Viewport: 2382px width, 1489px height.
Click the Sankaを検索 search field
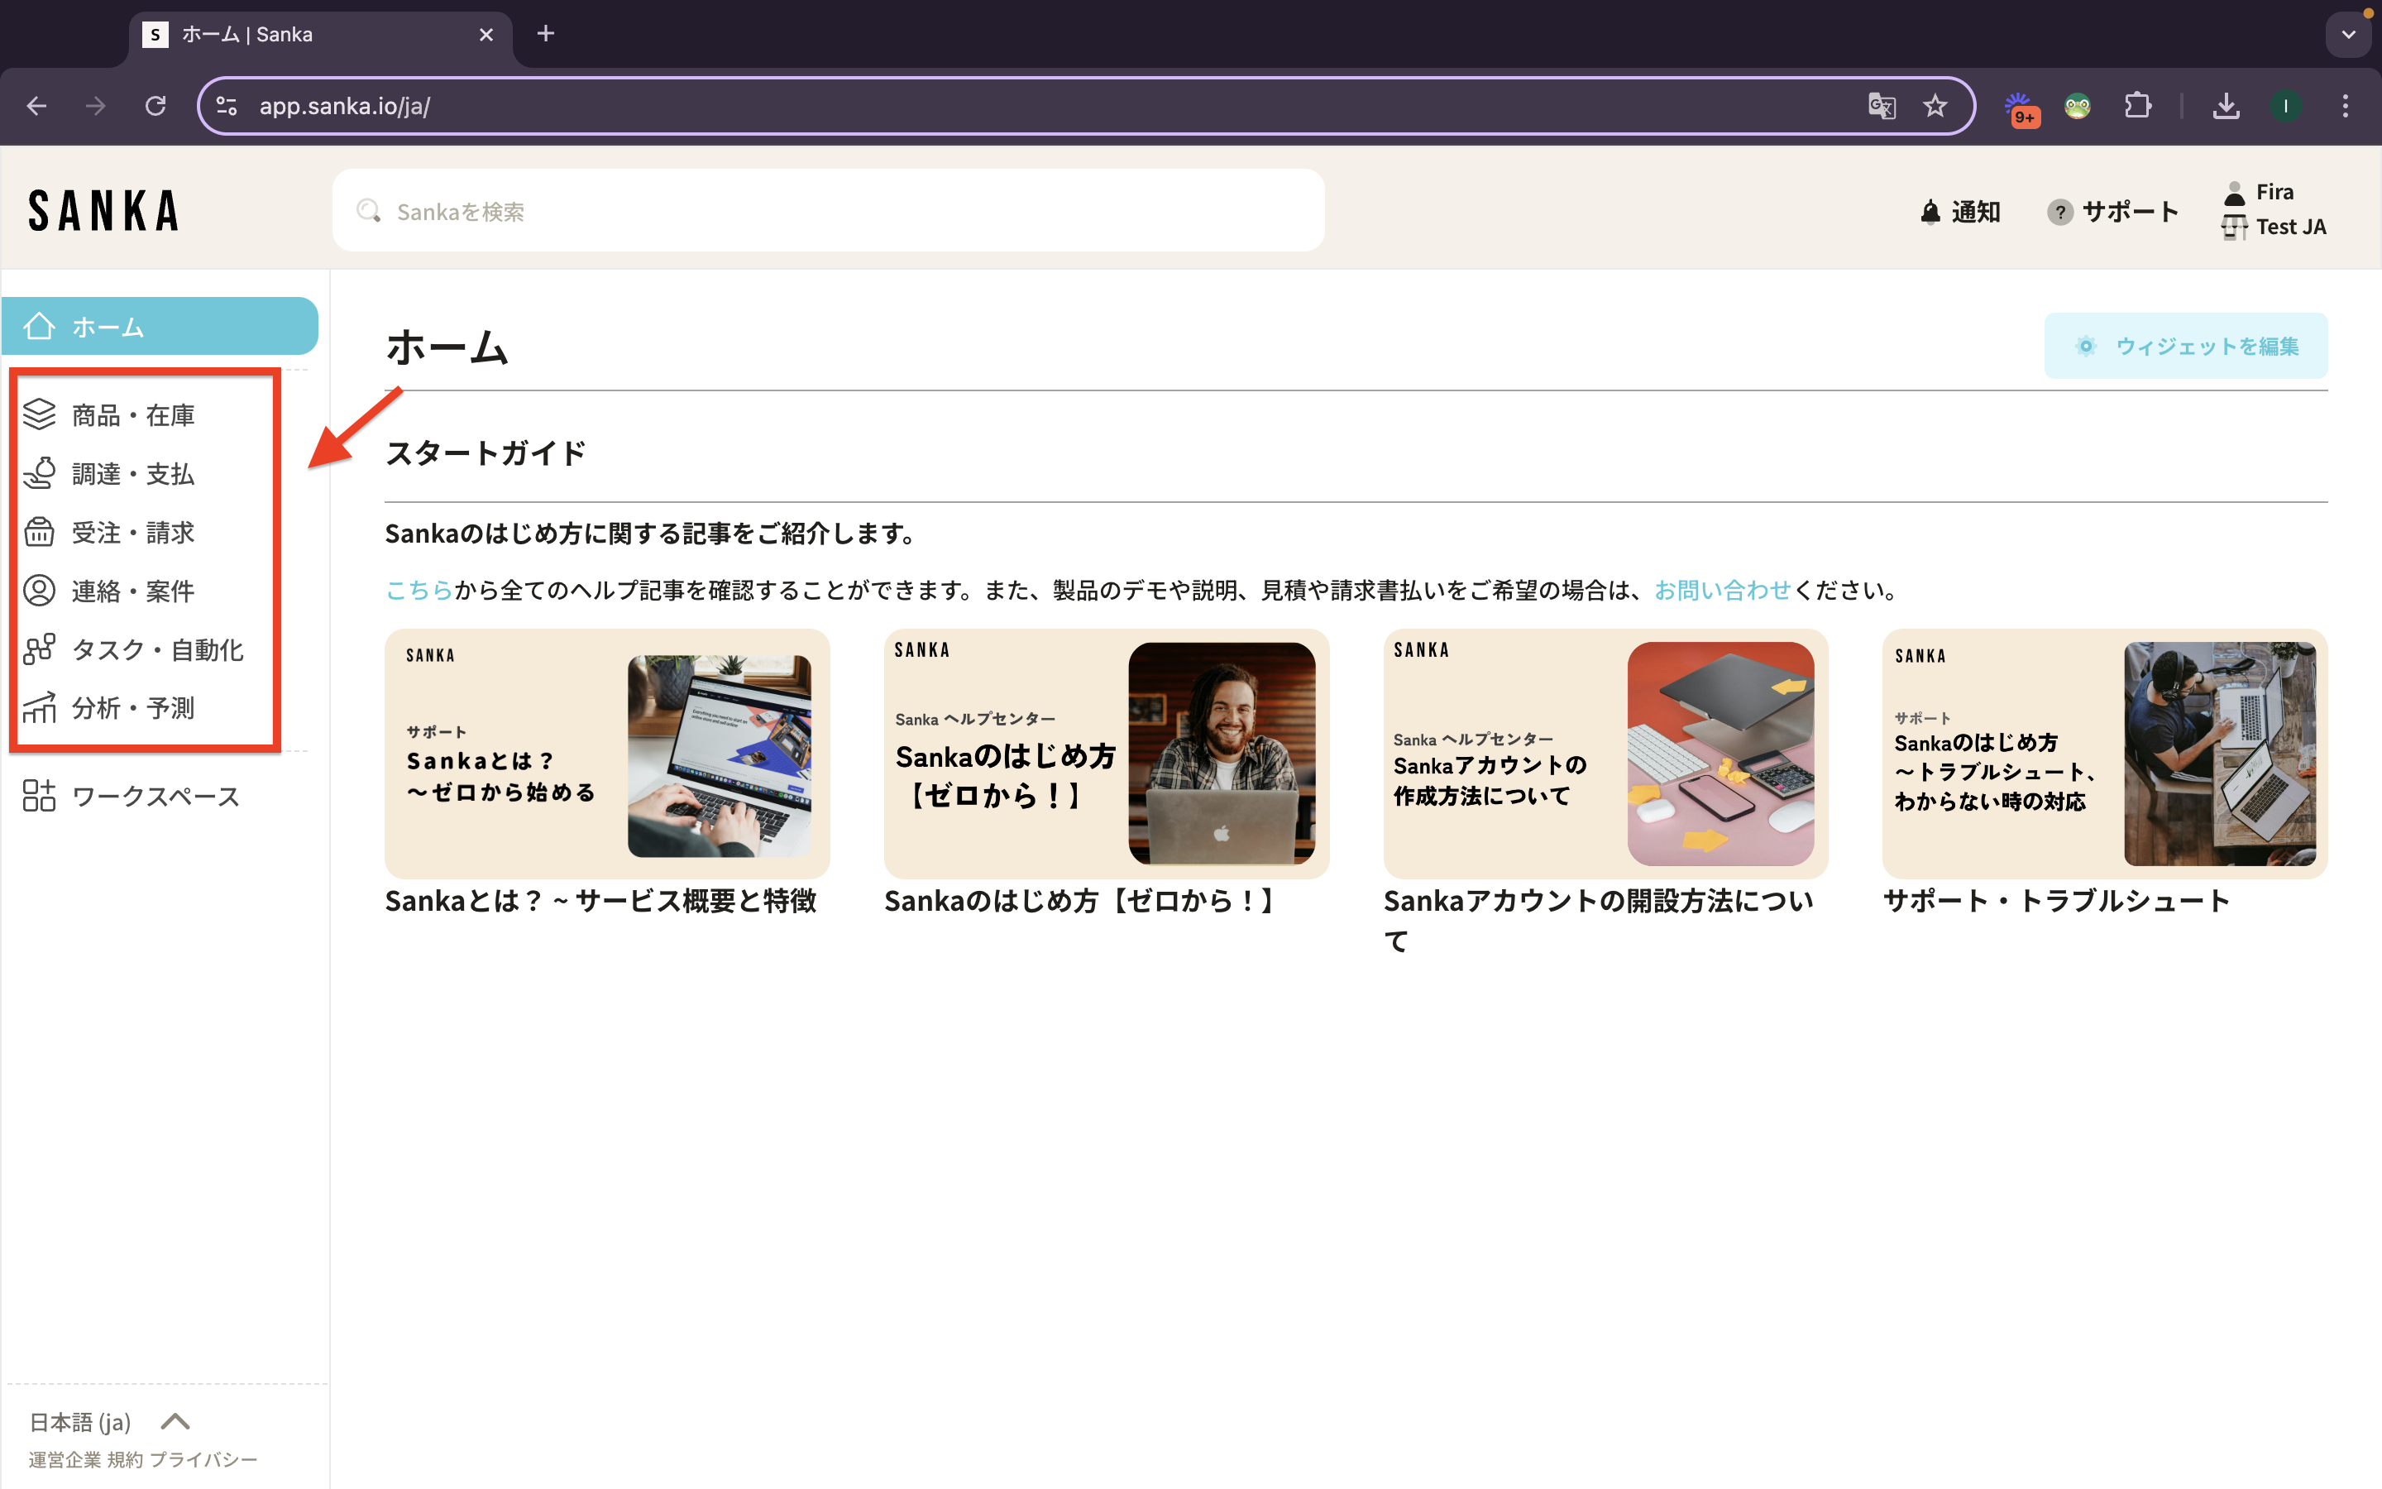[827, 211]
